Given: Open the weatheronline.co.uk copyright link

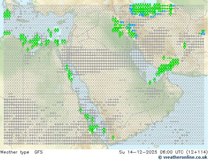Looking at the screenshot, I should click(183, 157).
